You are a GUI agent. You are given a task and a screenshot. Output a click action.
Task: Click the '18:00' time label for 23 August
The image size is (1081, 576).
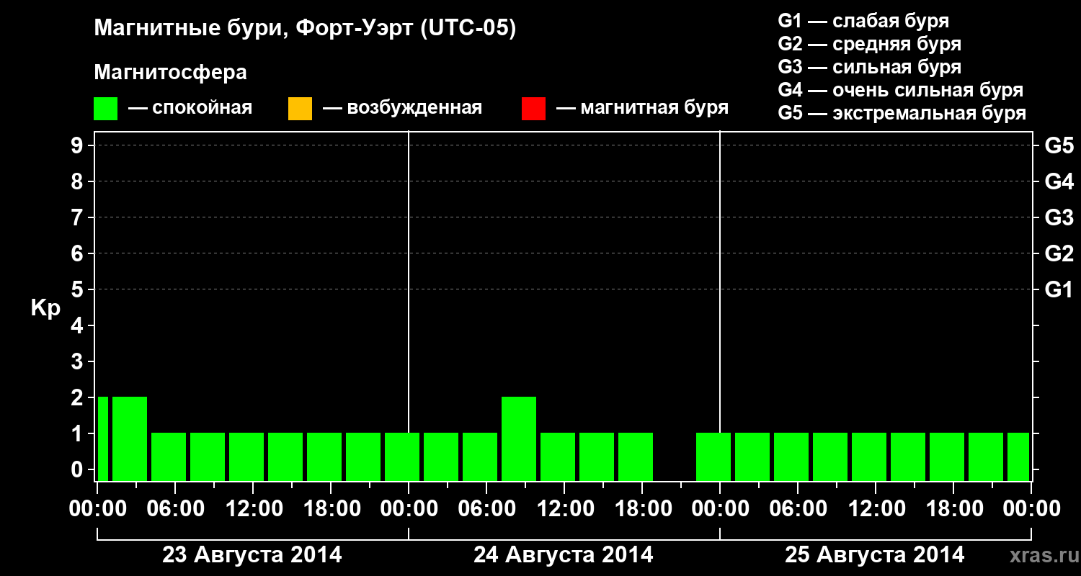331,509
